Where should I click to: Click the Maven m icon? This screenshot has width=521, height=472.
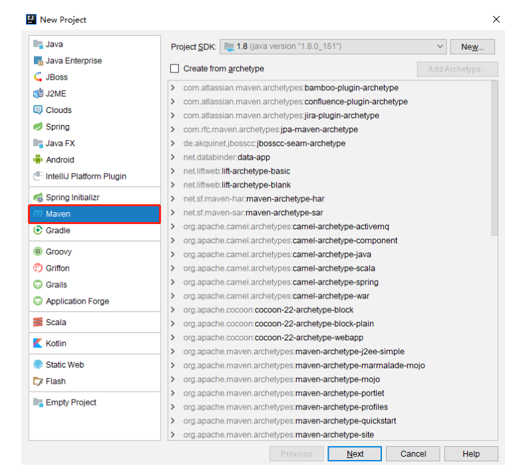(x=38, y=214)
